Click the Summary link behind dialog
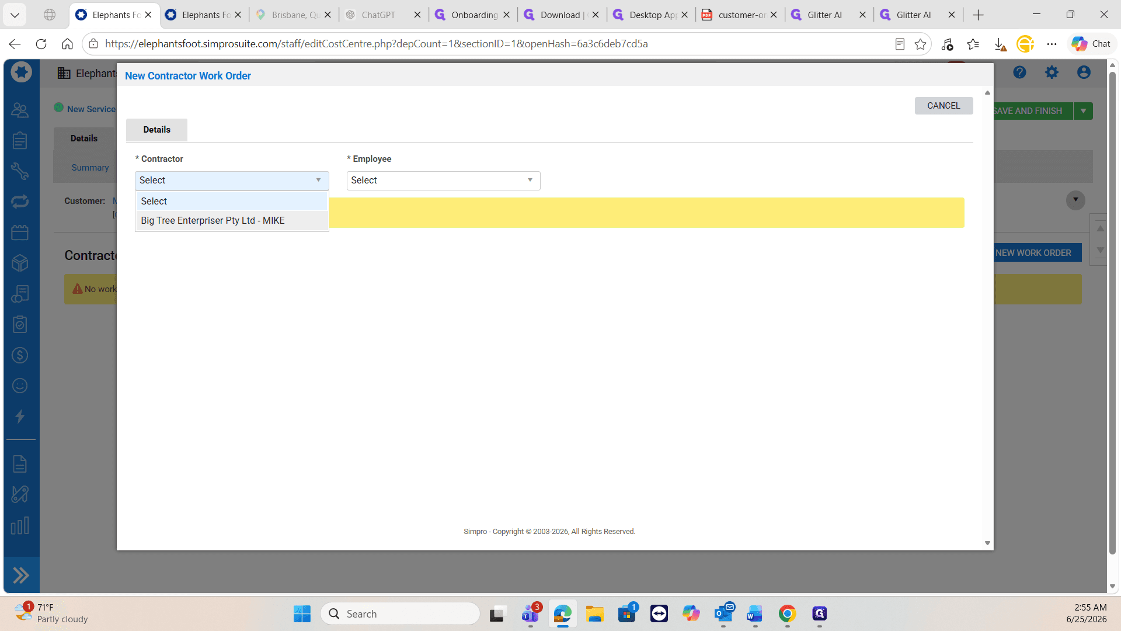Screen dimensions: 1121x631 click(90, 168)
